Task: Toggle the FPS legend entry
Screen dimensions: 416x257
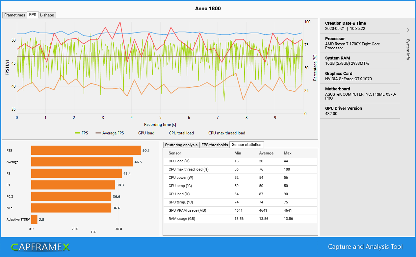Action: 82,133
